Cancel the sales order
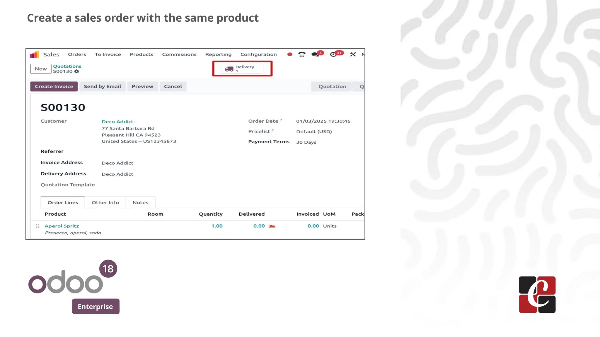600x337 pixels. click(173, 86)
